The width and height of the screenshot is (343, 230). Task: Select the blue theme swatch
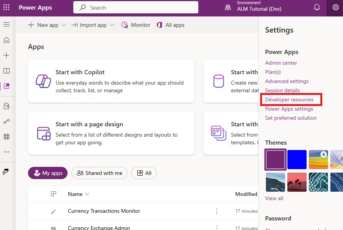pos(297,160)
